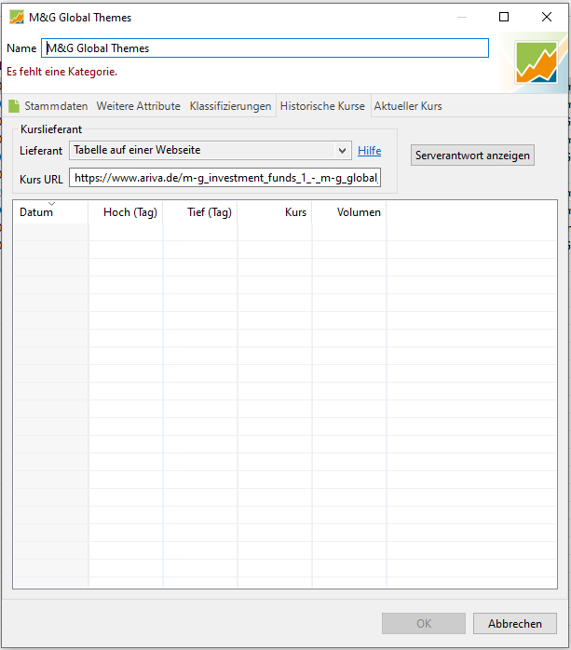The width and height of the screenshot is (571, 650).
Task: Sort by the Datum column header
Action: pyautogui.click(x=50, y=212)
